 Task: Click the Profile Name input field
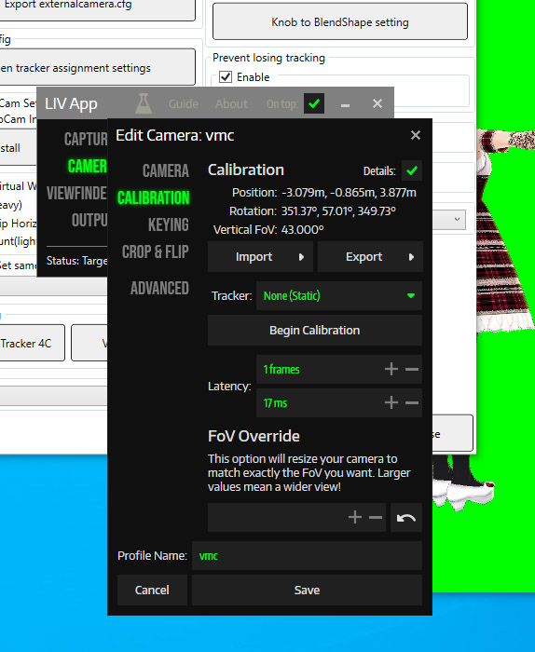pyautogui.click(x=307, y=555)
